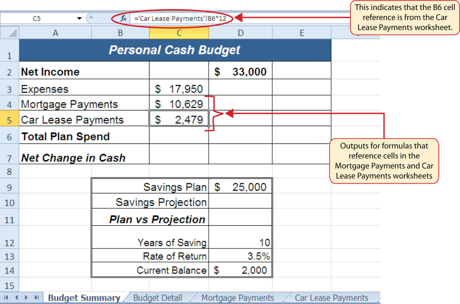This screenshot has width=460, height=304.
Task: Select the Savings Projection label cell
Action: (x=150, y=201)
